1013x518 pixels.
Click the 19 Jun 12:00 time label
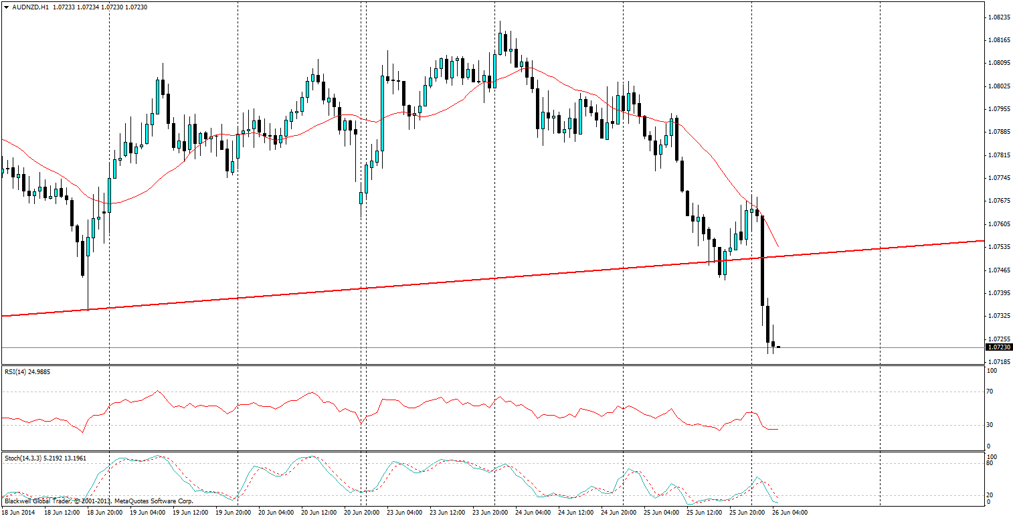tap(191, 513)
